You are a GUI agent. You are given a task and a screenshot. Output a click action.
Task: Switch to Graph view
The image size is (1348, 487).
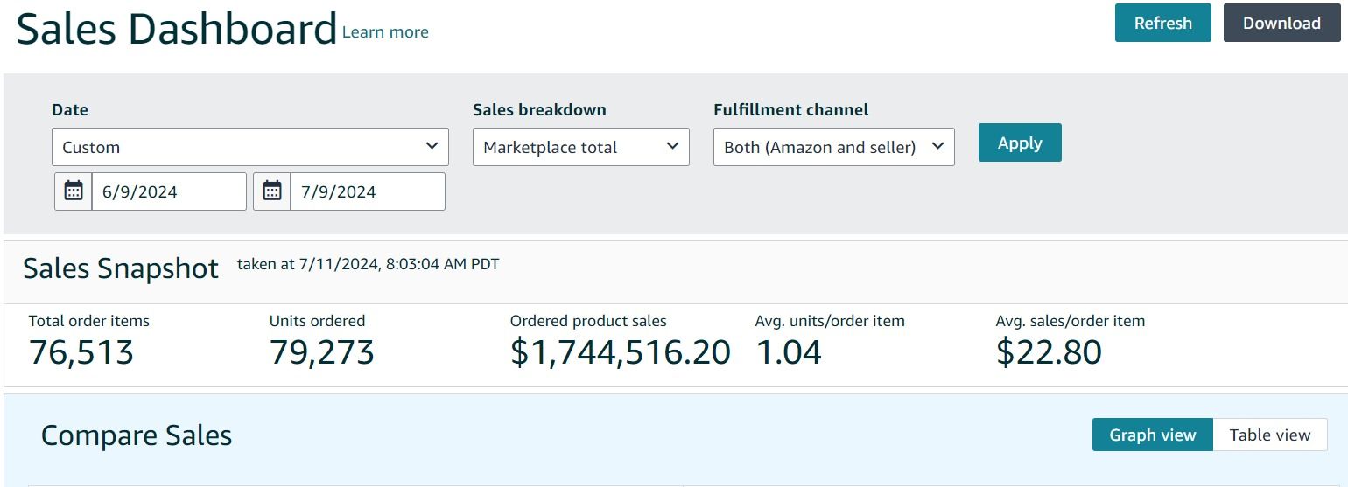pos(1152,435)
